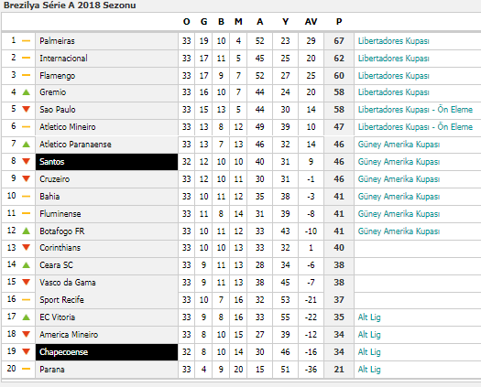Click the AV goal difference column header
This screenshot has height=387, width=481.
(311, 21)
